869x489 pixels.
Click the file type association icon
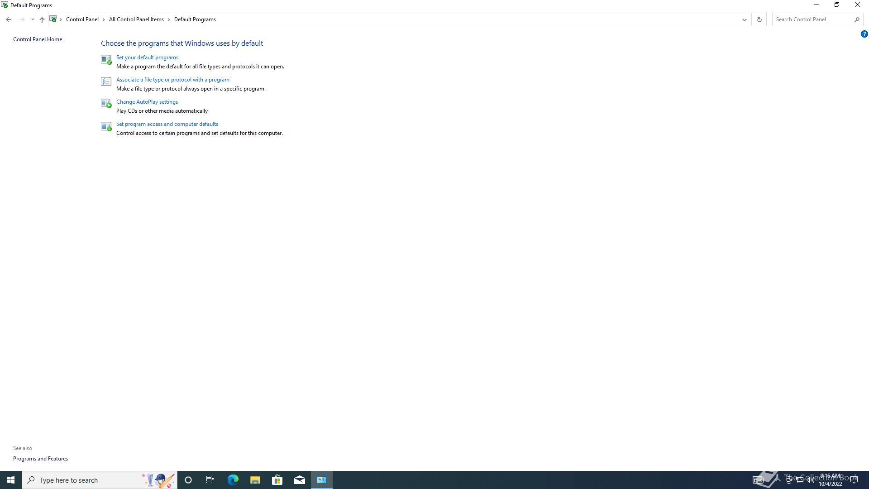point(106,81)
